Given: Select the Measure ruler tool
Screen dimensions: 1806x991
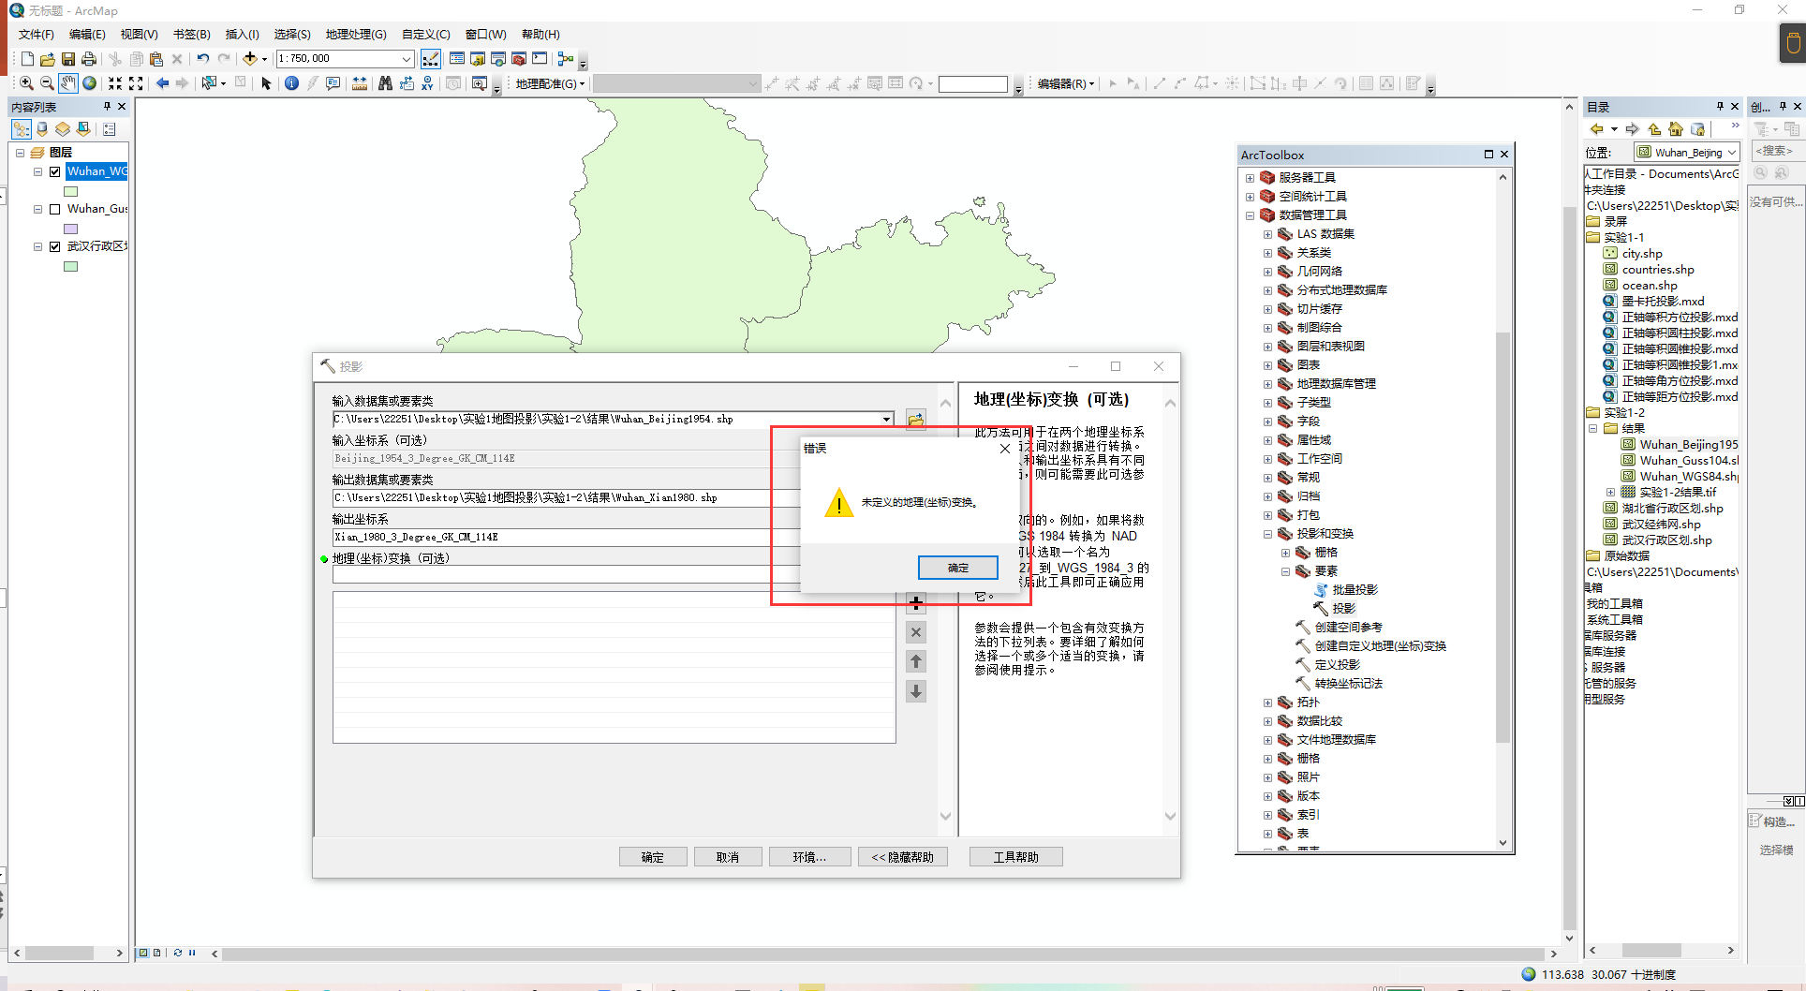Looking at the screenshot, I should (360, 83).
